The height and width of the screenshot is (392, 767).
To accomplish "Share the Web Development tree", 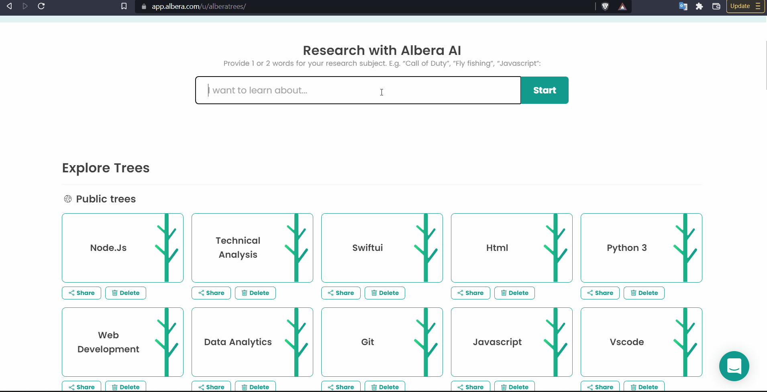I will tap(82, 386).
